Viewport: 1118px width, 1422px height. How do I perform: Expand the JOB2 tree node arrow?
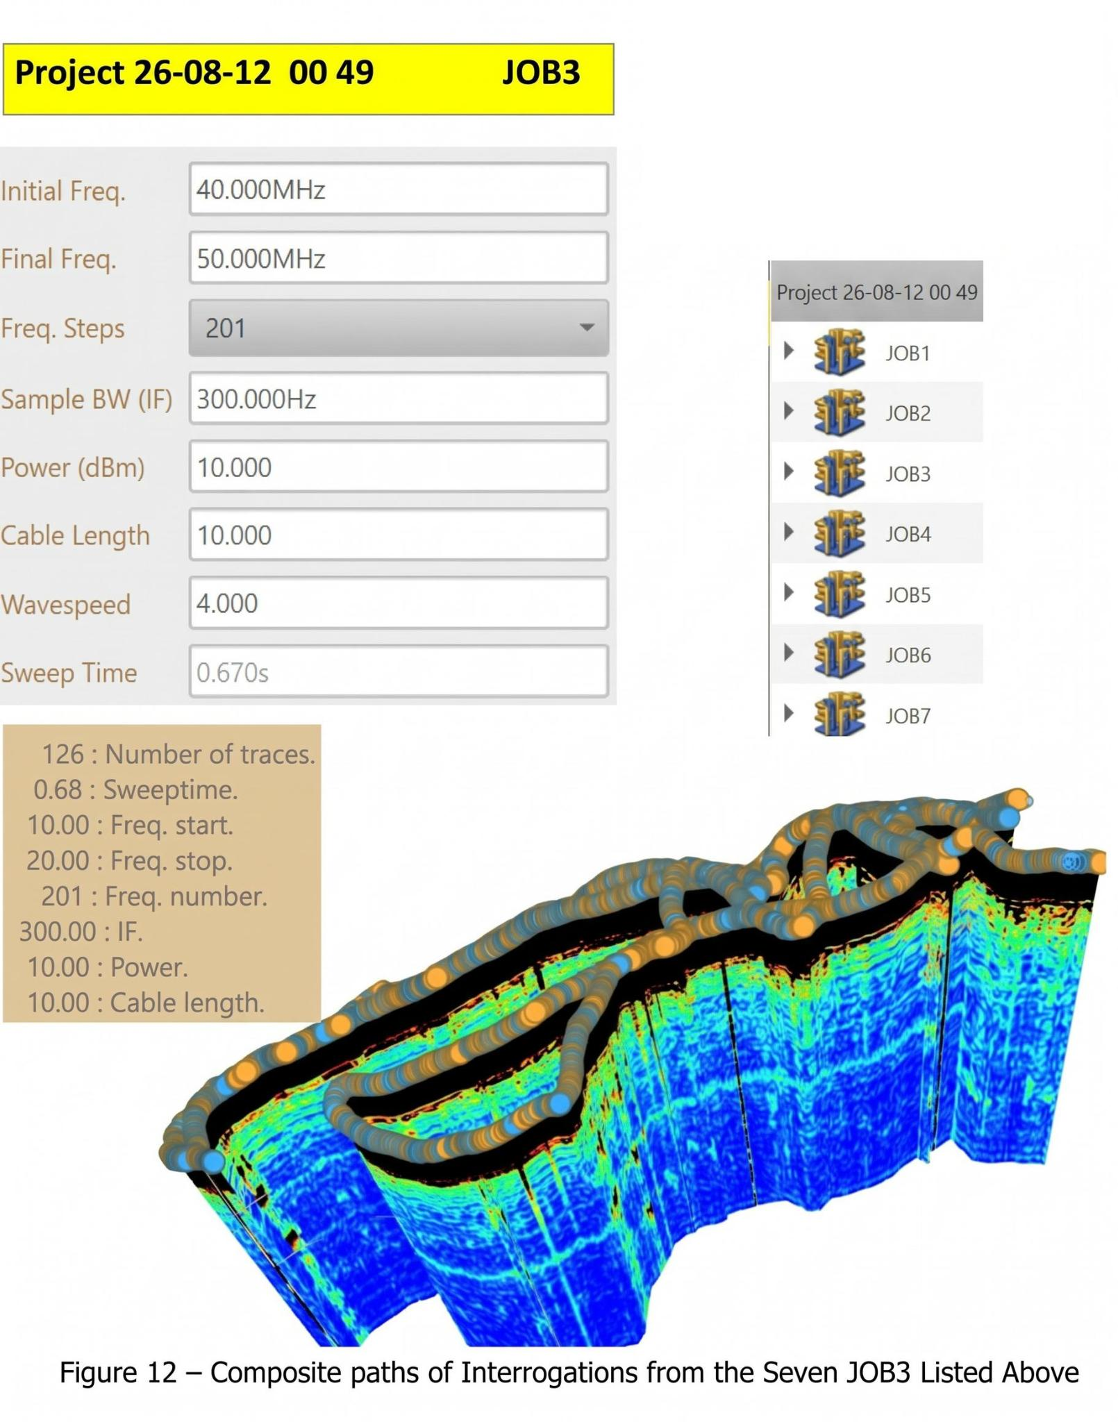788,410
